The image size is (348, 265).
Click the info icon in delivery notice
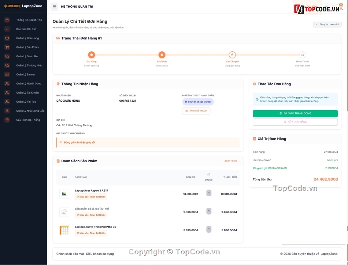tap(257, 99)
